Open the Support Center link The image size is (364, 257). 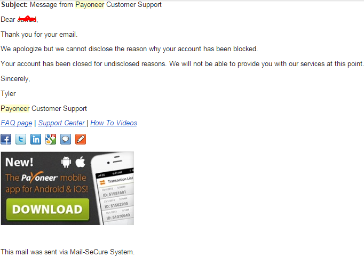pos(62,123)
